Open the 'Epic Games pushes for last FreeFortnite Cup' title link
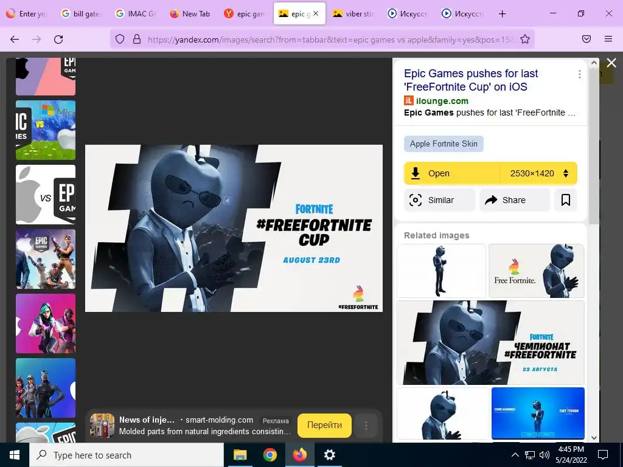Image resolution: width=623 pixels, height=467 pixels. 471,80
